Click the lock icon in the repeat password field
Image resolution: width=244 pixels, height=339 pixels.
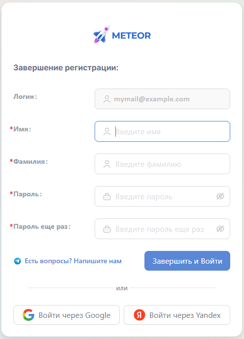(x=107, y=229)
